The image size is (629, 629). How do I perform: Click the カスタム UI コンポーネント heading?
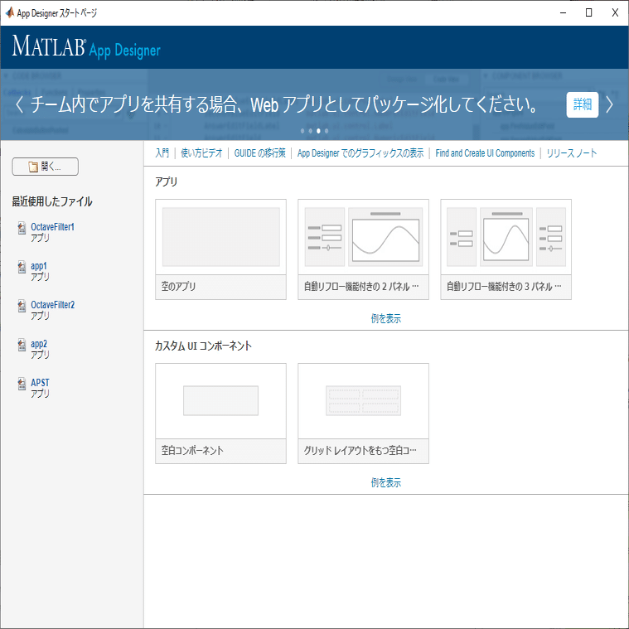(x=203, y=346)
